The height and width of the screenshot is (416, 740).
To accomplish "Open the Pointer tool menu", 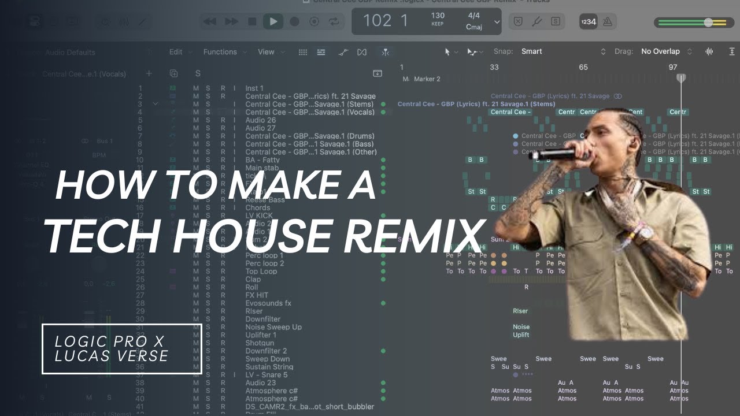I will pos(450,52).
